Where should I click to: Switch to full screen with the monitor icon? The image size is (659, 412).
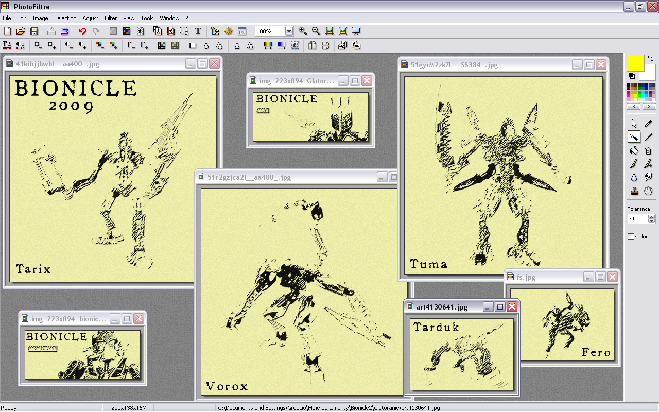[x=356, y=31]
